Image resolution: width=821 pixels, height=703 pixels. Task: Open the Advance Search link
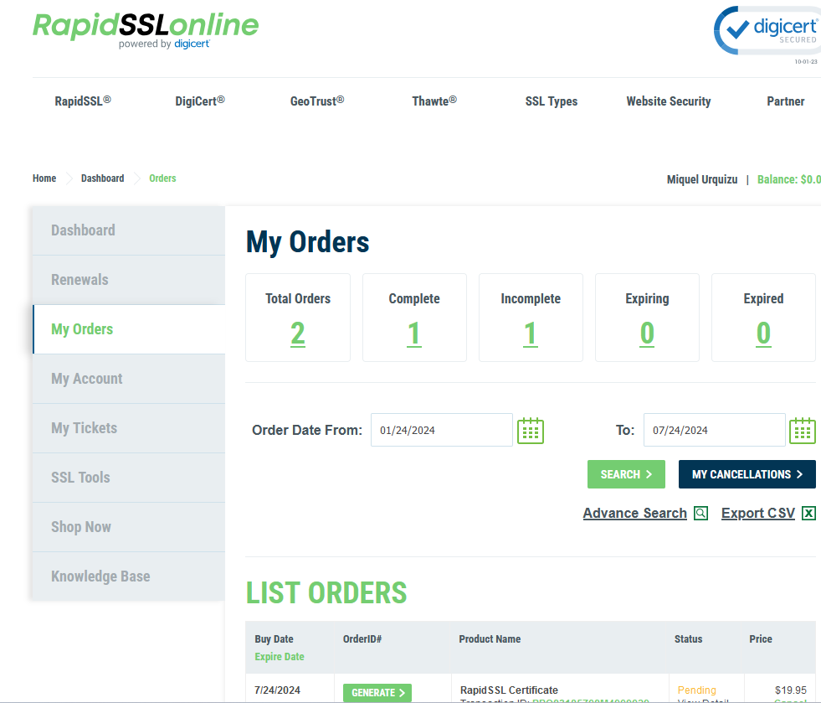pos(635,514)
